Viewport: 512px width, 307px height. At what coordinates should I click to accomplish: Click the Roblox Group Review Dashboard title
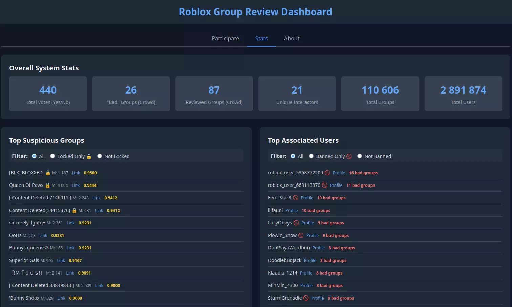point(256,12)
